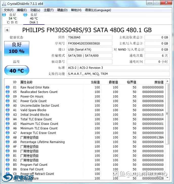Click status dot for Minimum TLC Erase Count
The height and width of the screenshot is (184, 174).
pos(8,128)
